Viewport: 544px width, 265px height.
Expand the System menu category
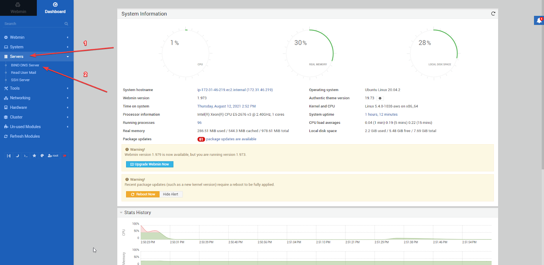(37, 47)
